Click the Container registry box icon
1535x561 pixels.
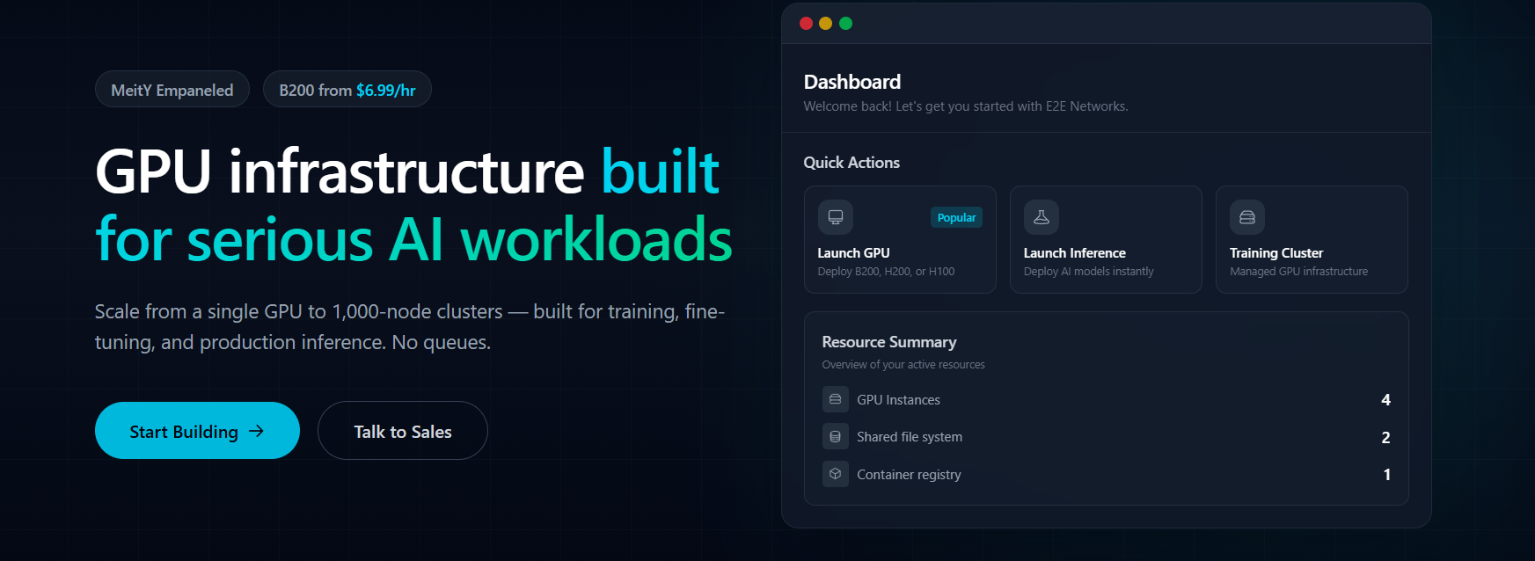click(x=835, y=474)
